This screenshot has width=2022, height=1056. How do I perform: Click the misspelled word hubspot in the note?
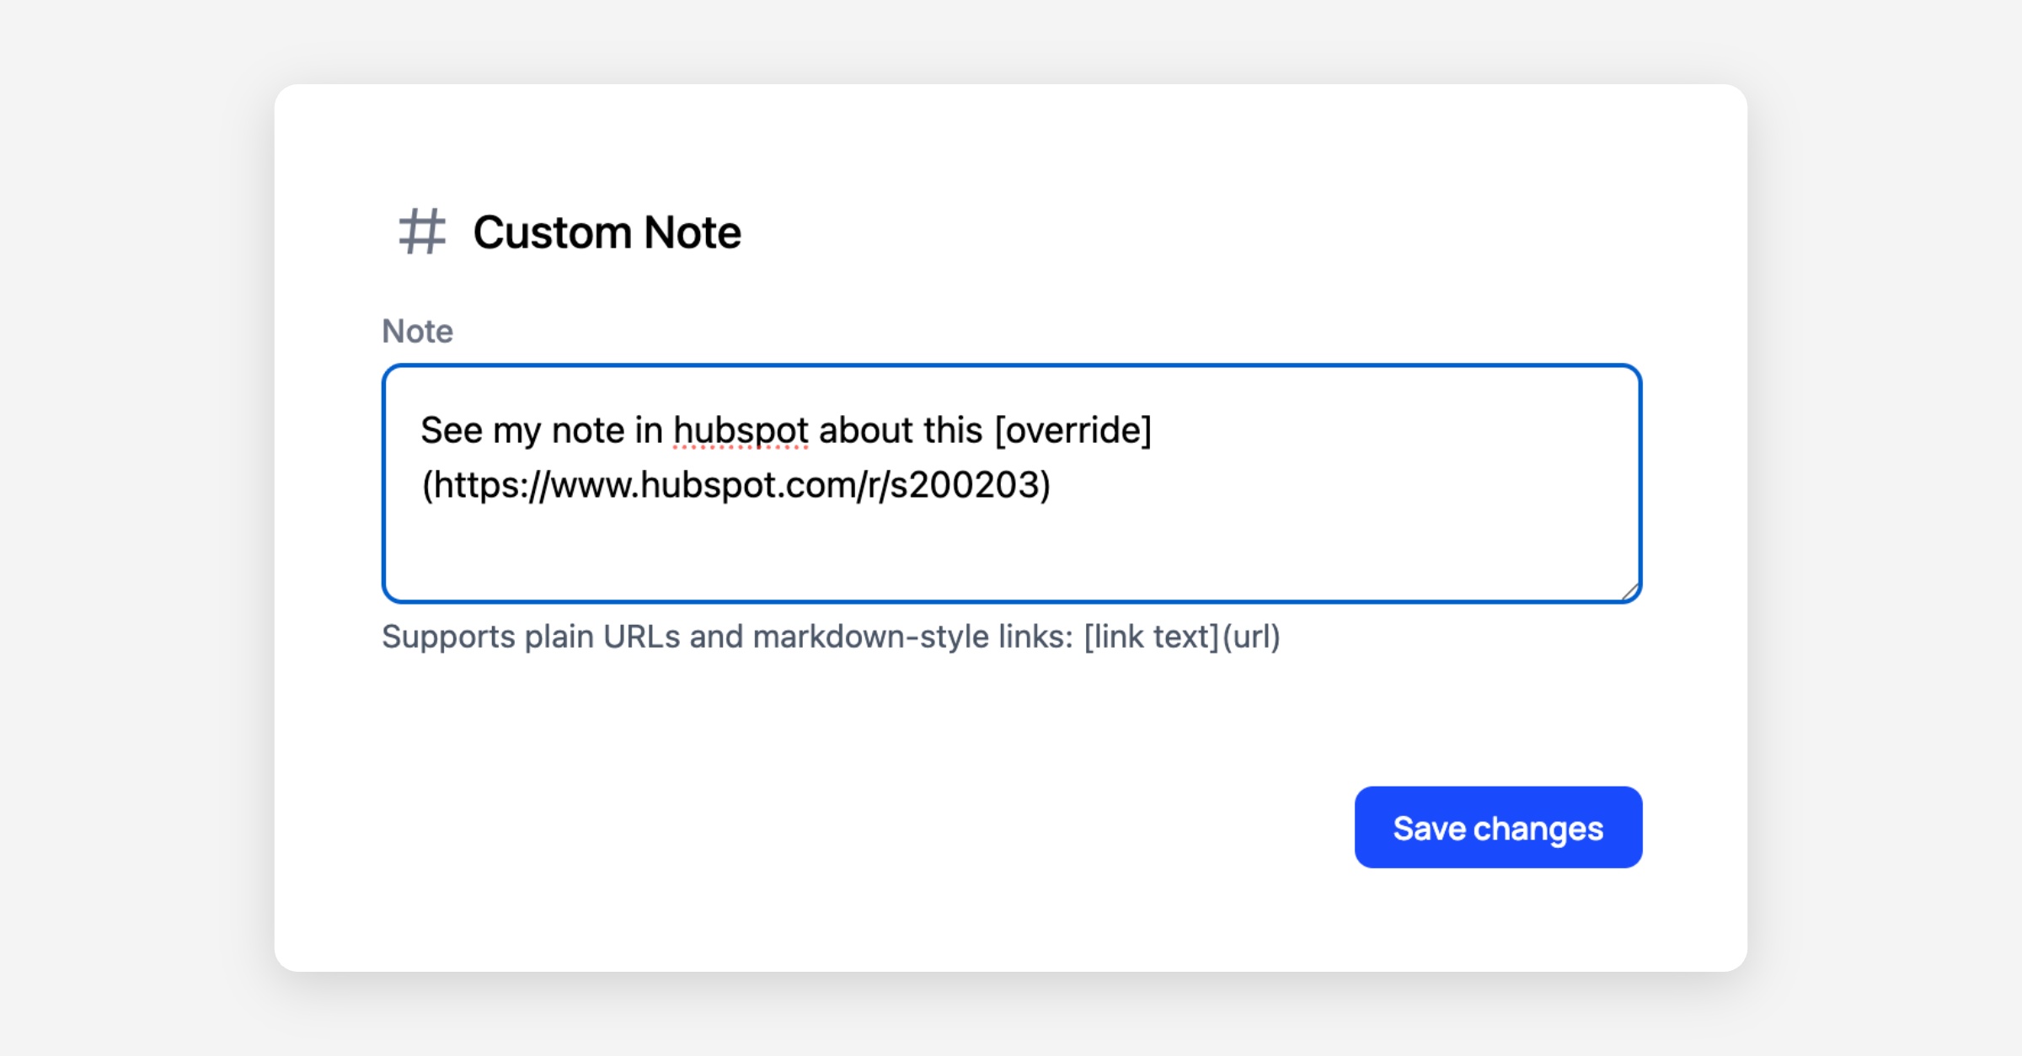coord(741,431)
